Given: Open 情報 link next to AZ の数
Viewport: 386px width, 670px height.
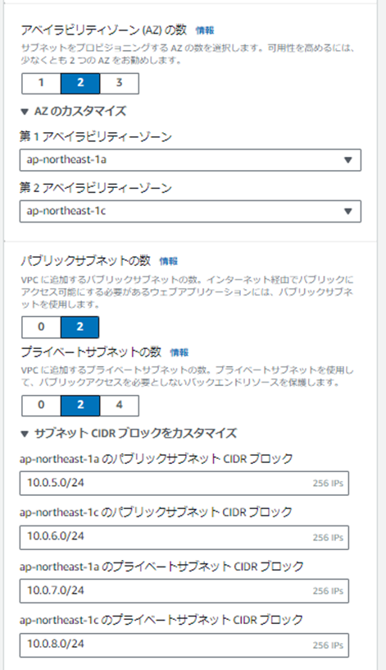Looking at the screenshot, I should coord(205,30).
